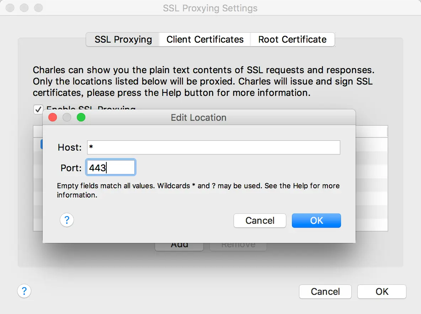Image resolution: width=421 pixels, height=314 pixels.
Task: Click the green zoom button on Edit Location
Action: point(81,118)
